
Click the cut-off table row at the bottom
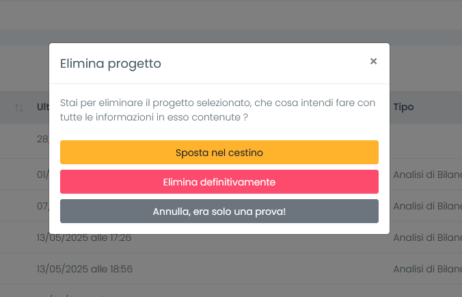pos(231,291)
